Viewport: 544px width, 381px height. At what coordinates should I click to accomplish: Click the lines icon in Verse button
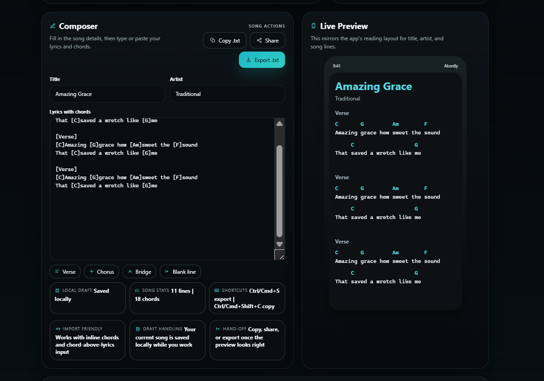[x=57, y=271]
